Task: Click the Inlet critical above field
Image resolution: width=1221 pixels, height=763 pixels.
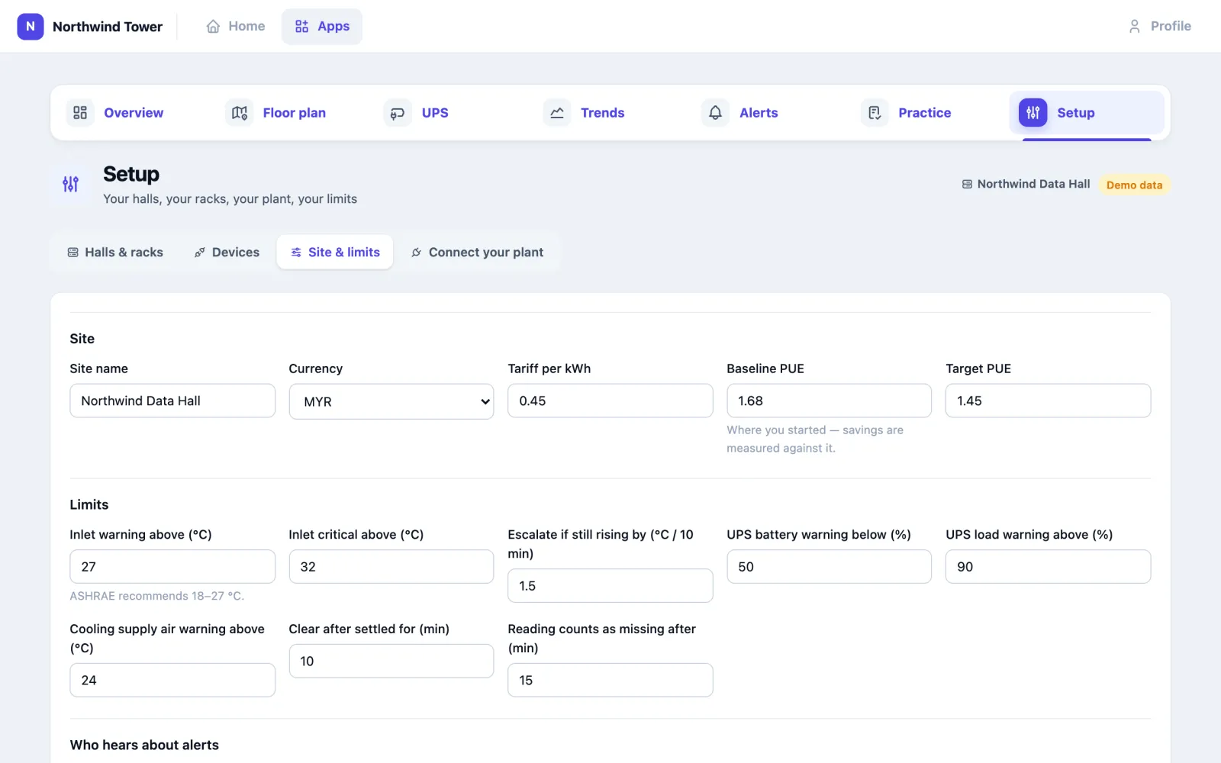Action: click(391, 567)
